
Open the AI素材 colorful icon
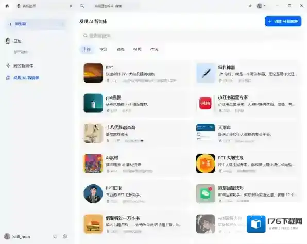[x=93, y=164]
